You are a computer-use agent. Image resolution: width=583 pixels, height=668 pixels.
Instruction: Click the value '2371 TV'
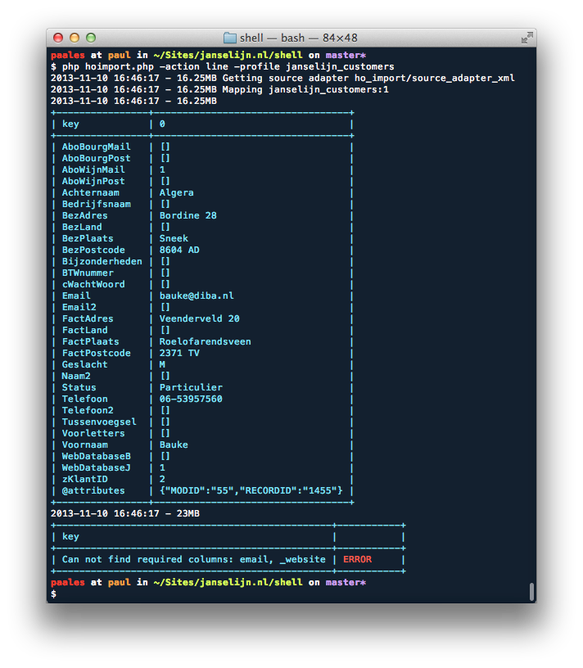179,353
